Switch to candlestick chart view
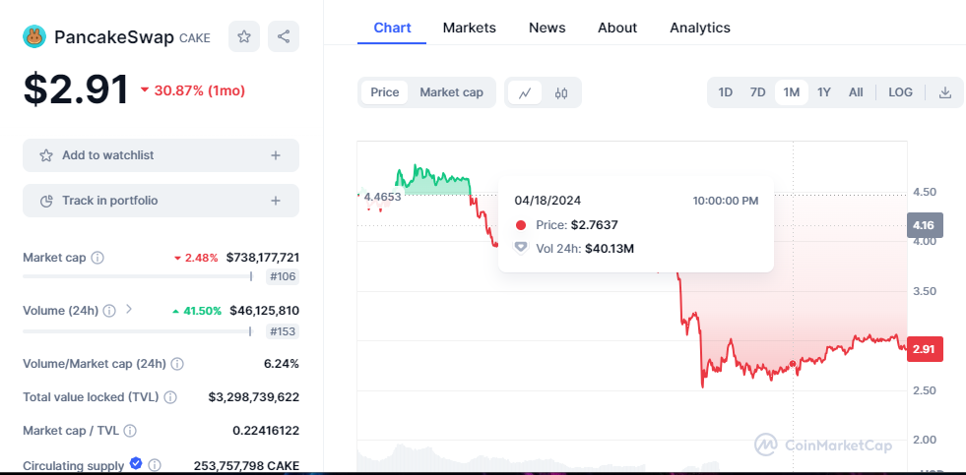966x475 pixels. pos(560,92)
